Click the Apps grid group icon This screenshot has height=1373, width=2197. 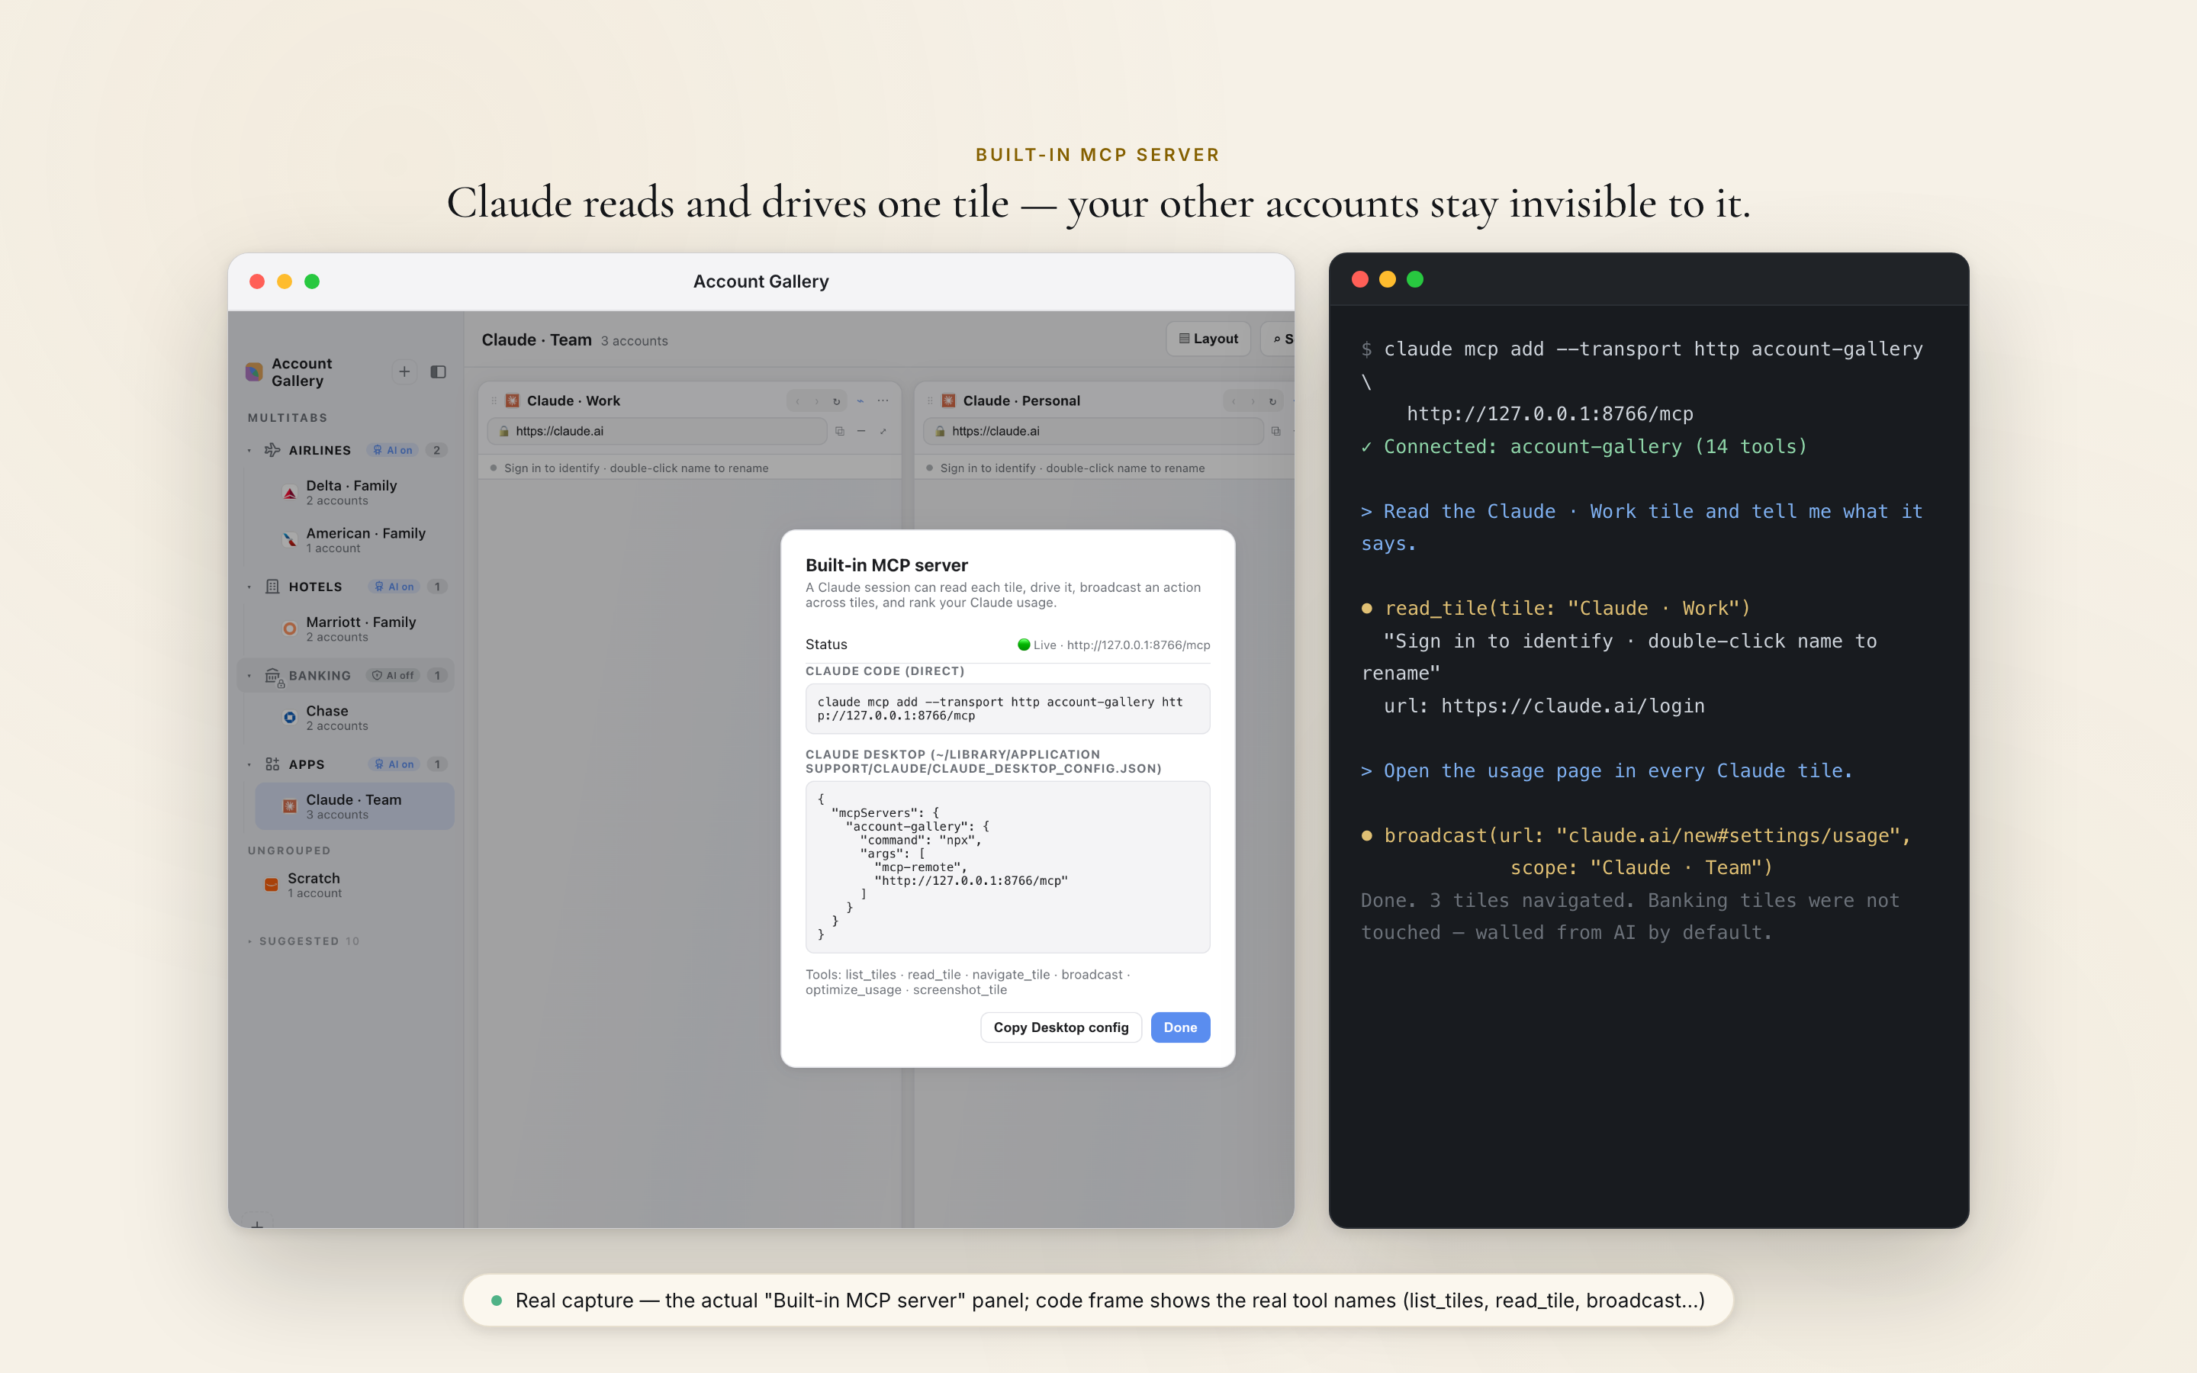272,764
